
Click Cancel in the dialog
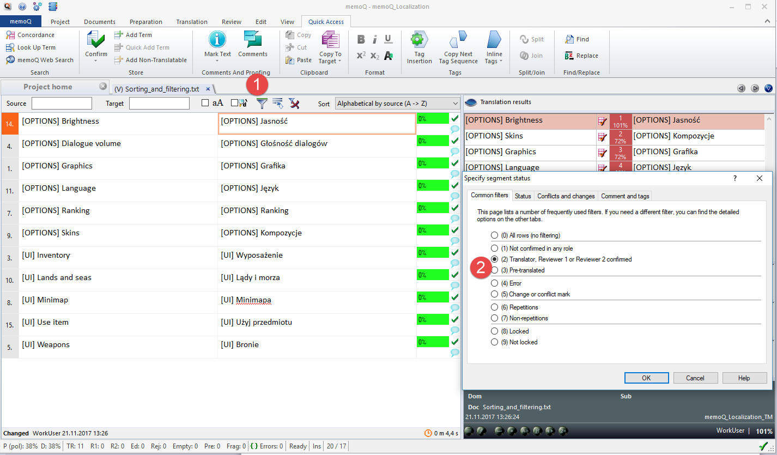pyautogui.click(x=695, y=378)
